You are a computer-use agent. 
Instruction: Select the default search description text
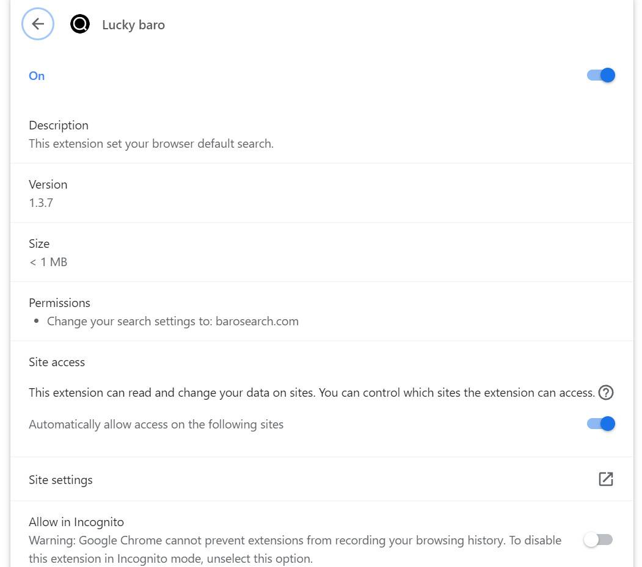tap(151, 144)
